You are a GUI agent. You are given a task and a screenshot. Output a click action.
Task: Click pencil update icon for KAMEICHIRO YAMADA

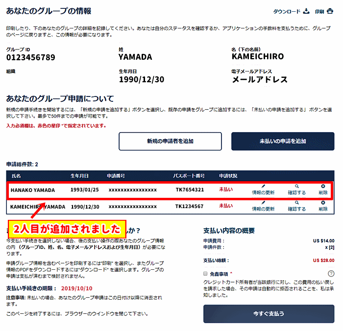coord(263,203)
